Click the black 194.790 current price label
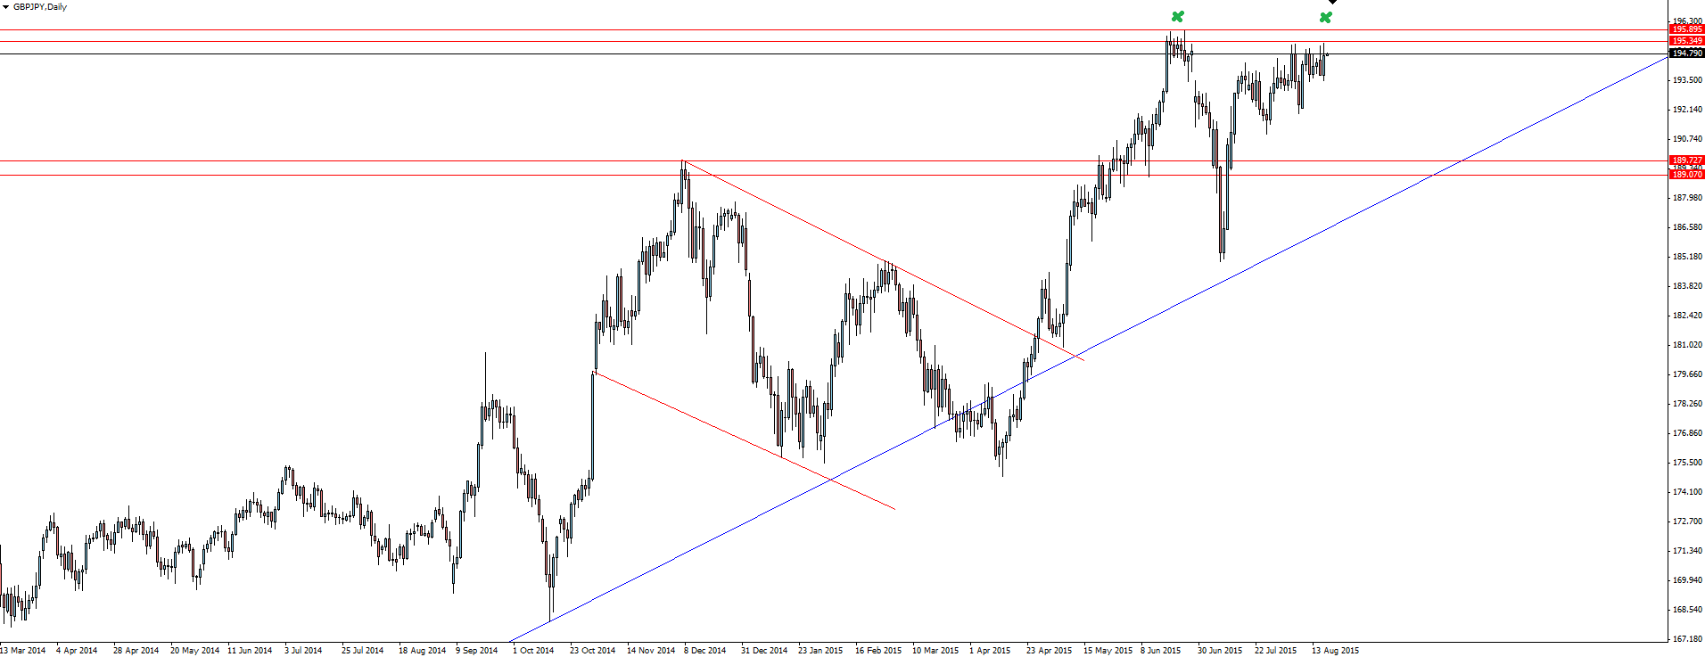Image resolution: width=1705 pixels, height=657 pixels. [x=1686, y=53]
